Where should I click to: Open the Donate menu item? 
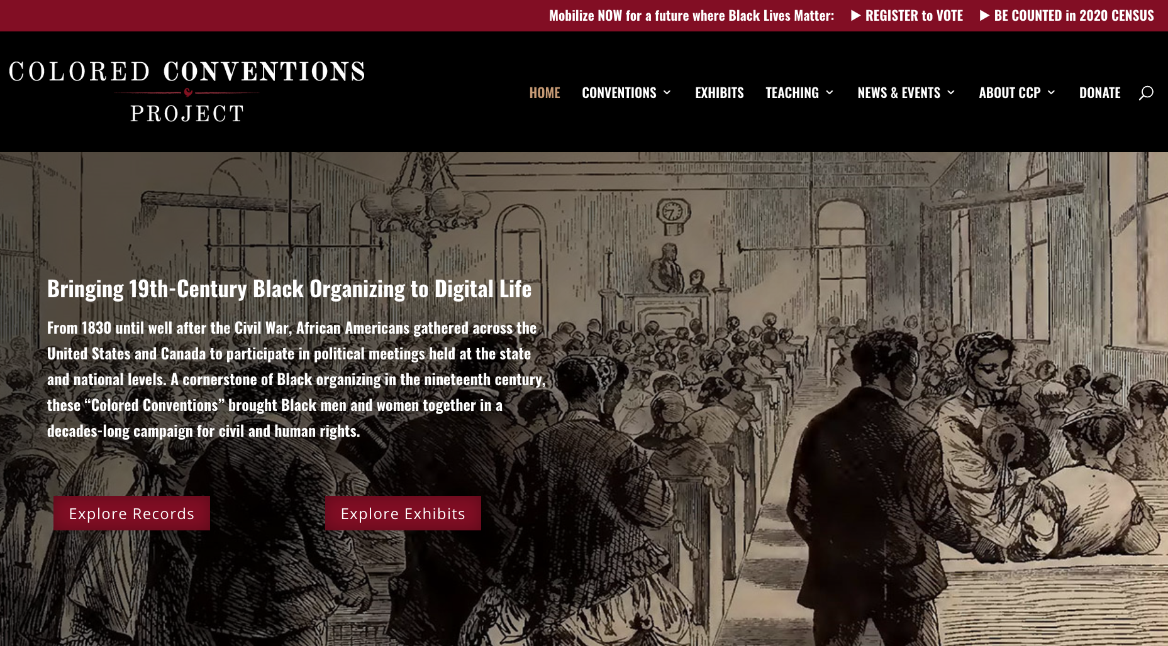1099,93
